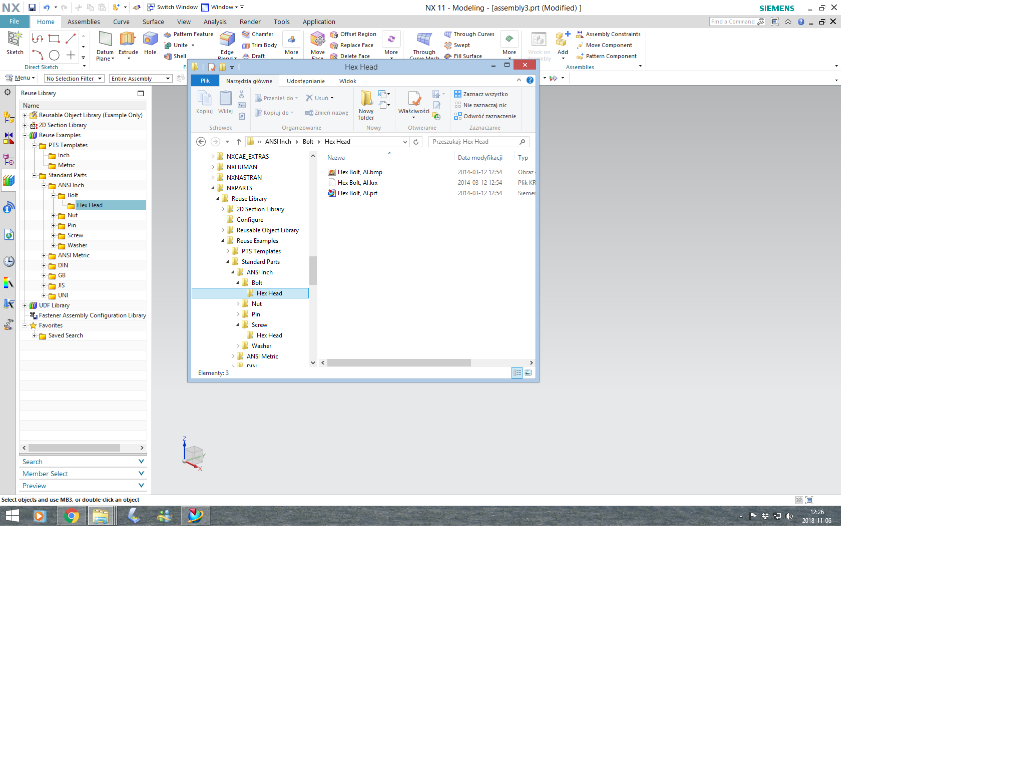Switch to the Widok tab in Explorer
This screenshot has height=757, width=1009.
click(348, 81)
